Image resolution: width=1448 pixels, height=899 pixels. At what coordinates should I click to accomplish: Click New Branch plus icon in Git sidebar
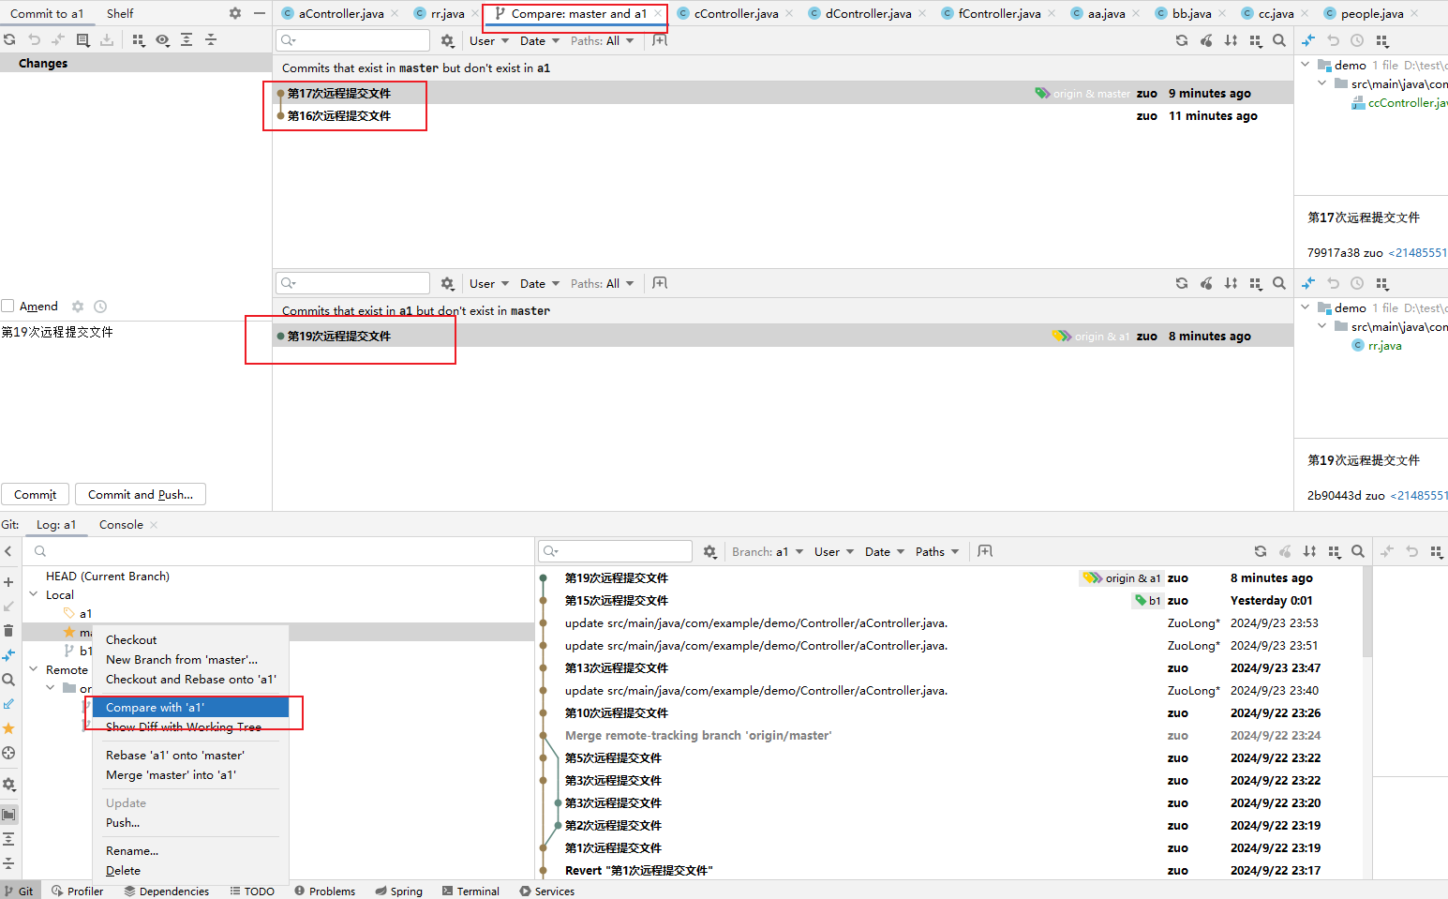coord(8,582)
